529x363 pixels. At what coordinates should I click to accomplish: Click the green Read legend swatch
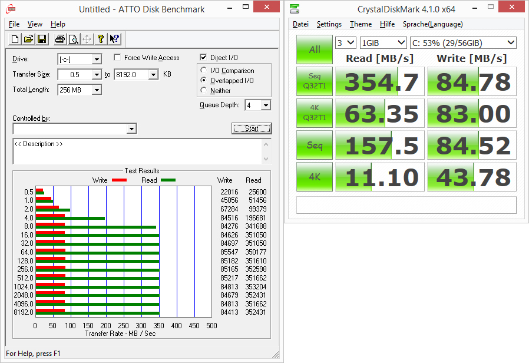[x=168, y=180]
